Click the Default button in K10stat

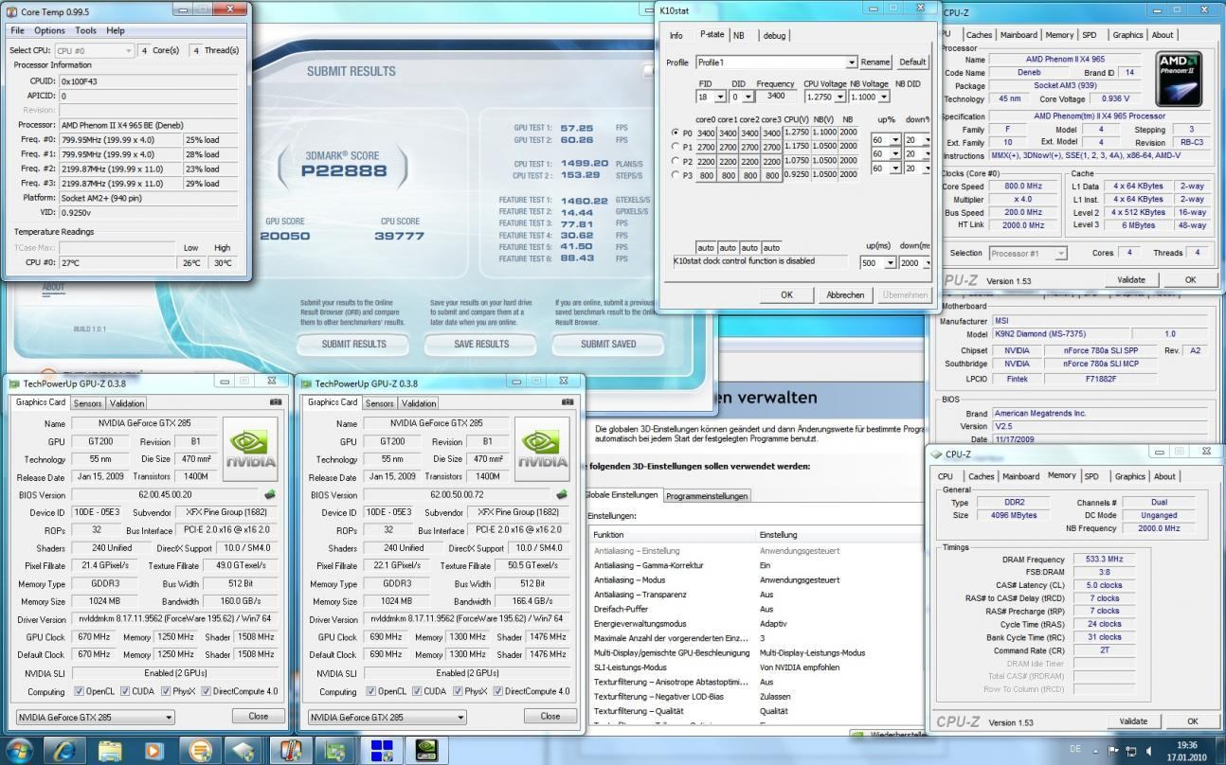[912, 62]
